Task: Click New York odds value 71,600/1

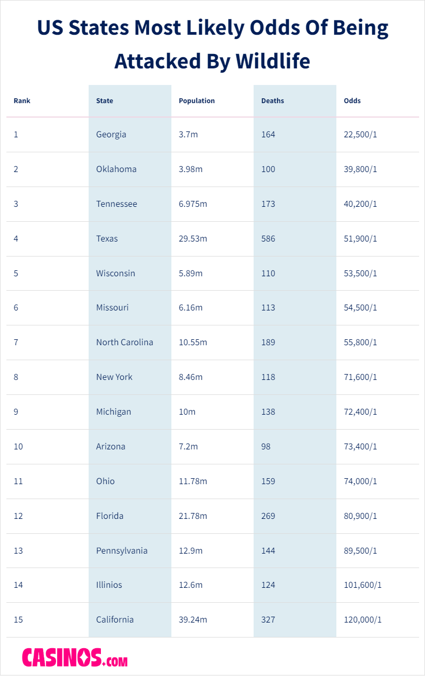Action: [x=360, y=377]
